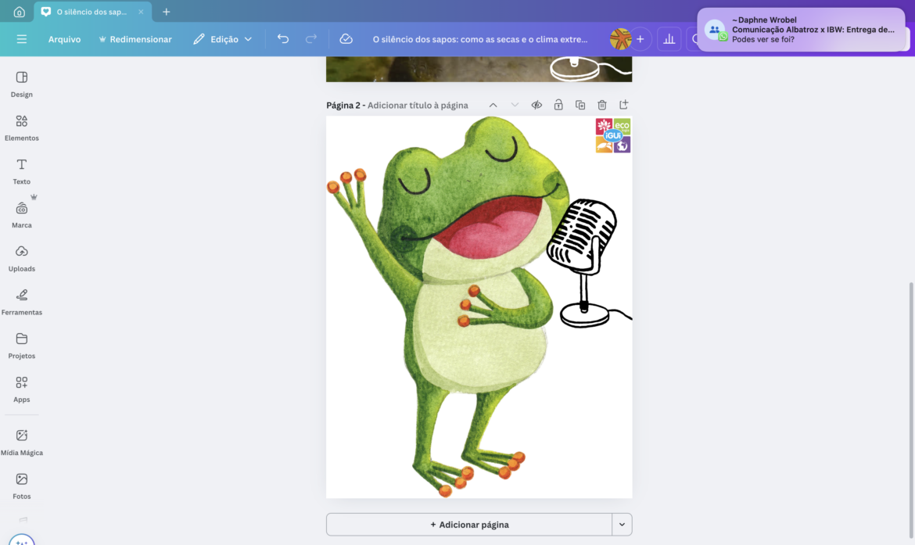Open the Arquivo menu
915x545 pixels.
click(64, 39)
